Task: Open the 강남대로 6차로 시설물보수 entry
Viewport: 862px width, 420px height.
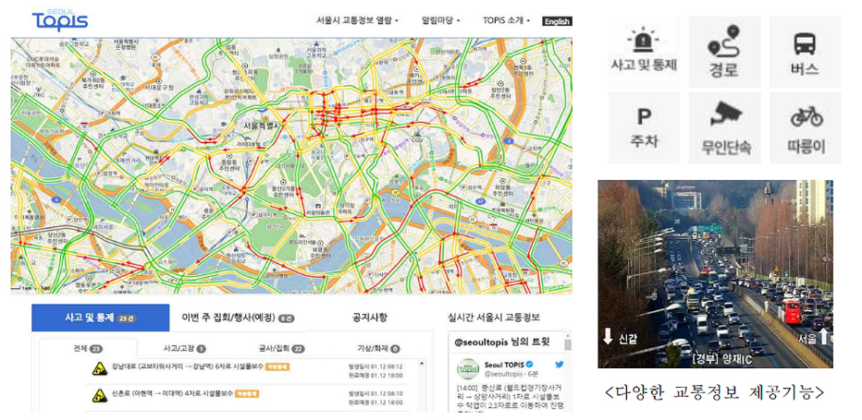Action: (187, 366)
